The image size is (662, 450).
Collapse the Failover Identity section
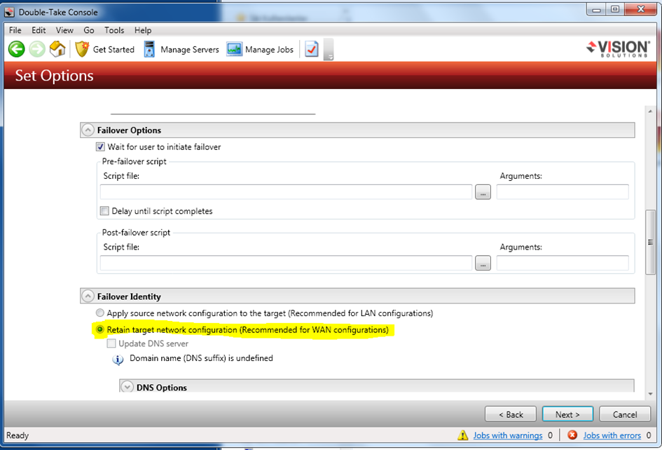pos(88,296)
